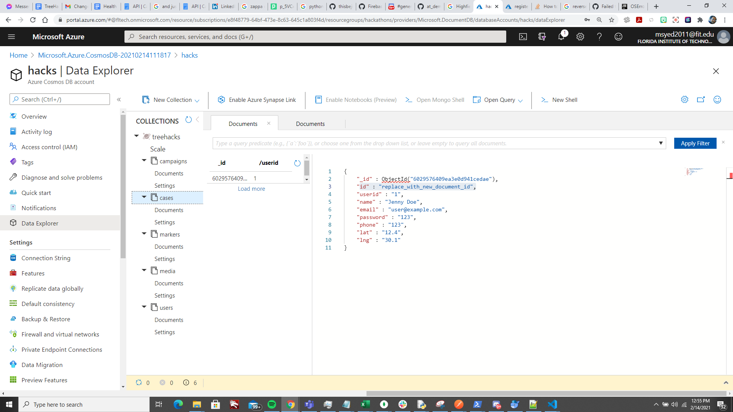Collapse the Collections pane
Screen dimensions: 733x412
pos(197,120)
